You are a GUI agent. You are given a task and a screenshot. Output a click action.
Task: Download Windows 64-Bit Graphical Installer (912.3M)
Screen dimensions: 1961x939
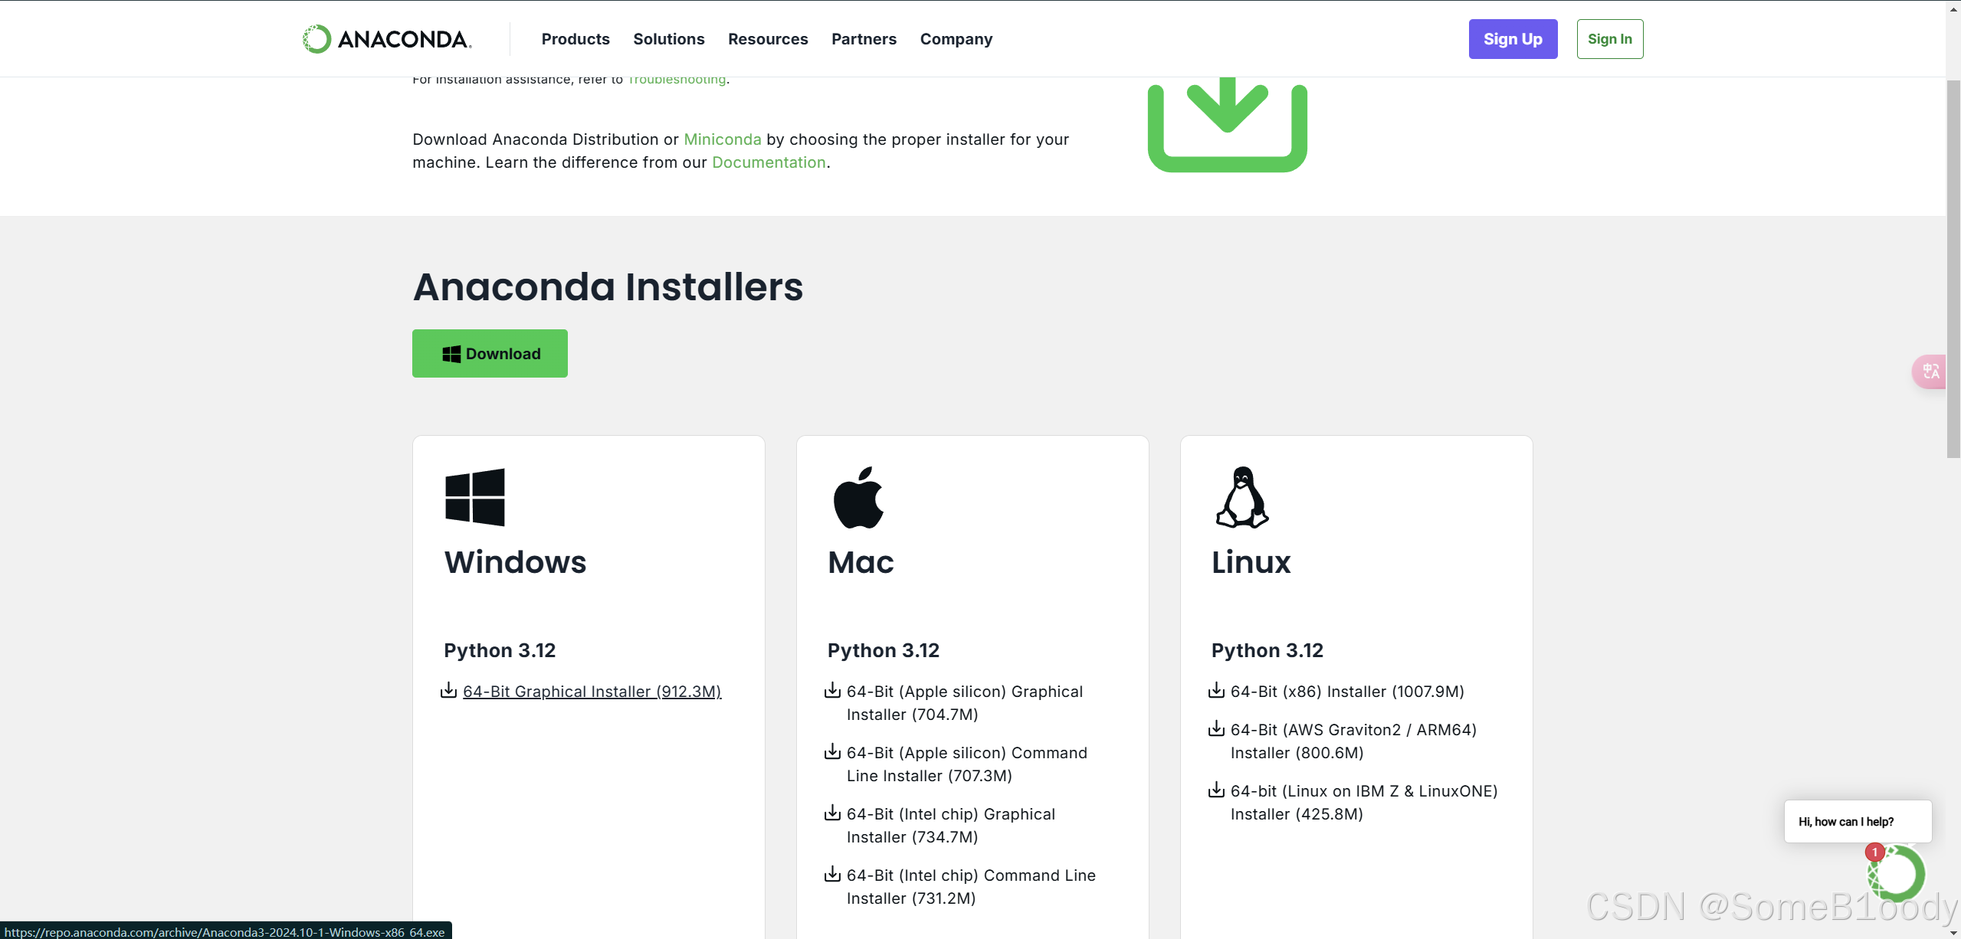point(592,692)
